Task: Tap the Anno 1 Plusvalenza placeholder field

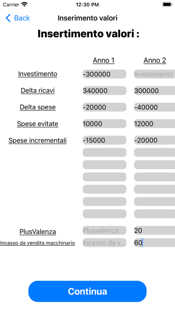Action: pyautogui.click(x=104, y=230)
